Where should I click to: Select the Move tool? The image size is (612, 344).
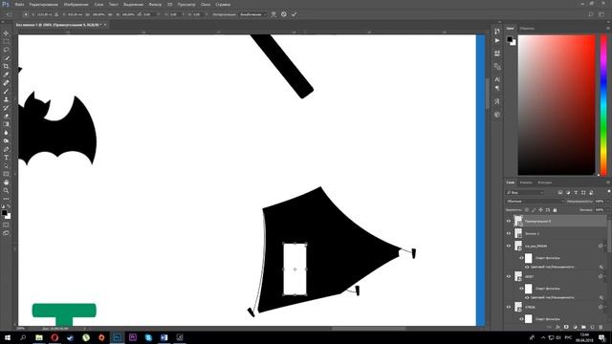6,33
